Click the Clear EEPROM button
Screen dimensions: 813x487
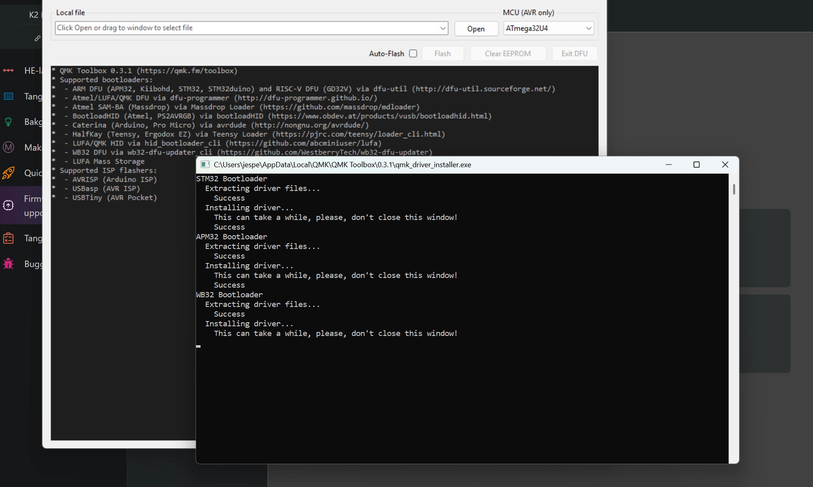508,53
